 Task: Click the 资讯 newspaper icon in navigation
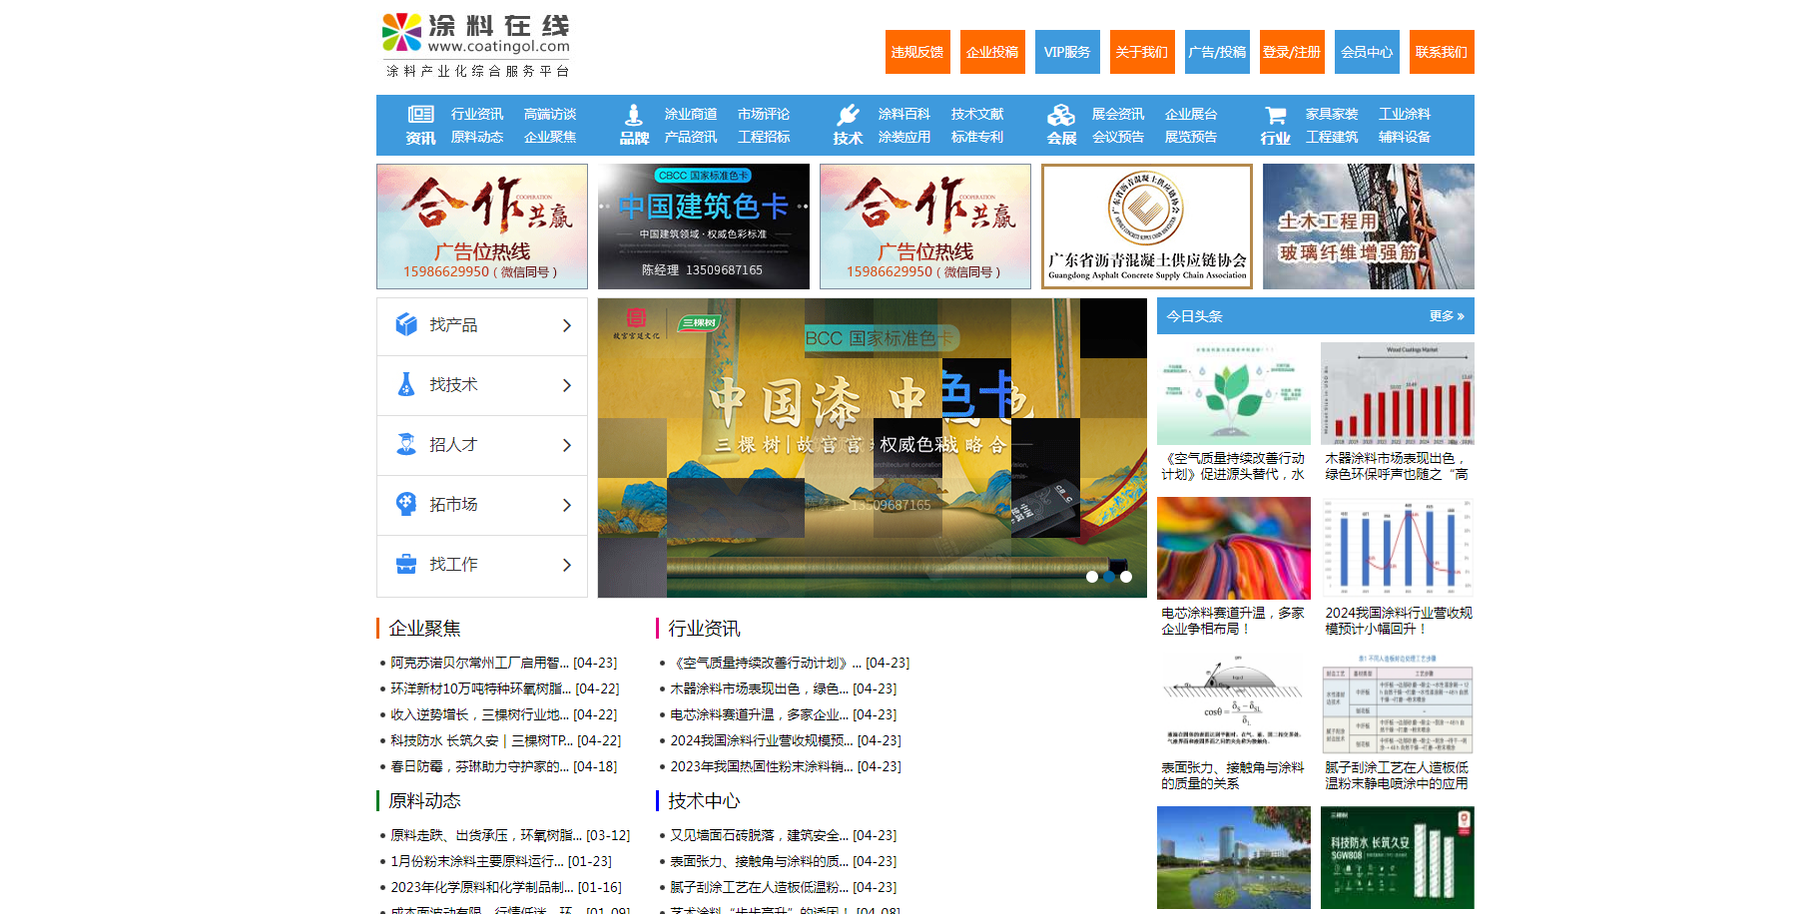420,114
